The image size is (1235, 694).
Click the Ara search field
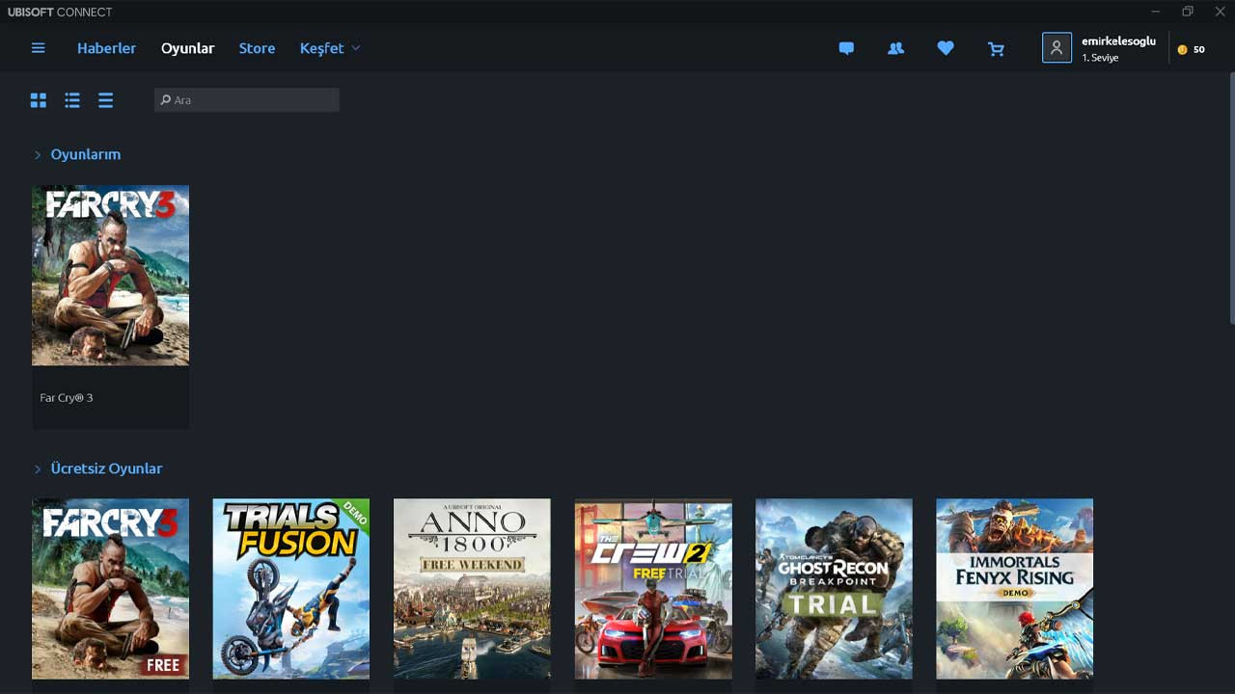tap(246, 99)
